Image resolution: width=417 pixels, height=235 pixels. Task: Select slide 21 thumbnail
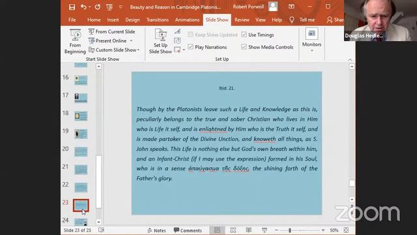pyautogui.click(x=81, y=170)
